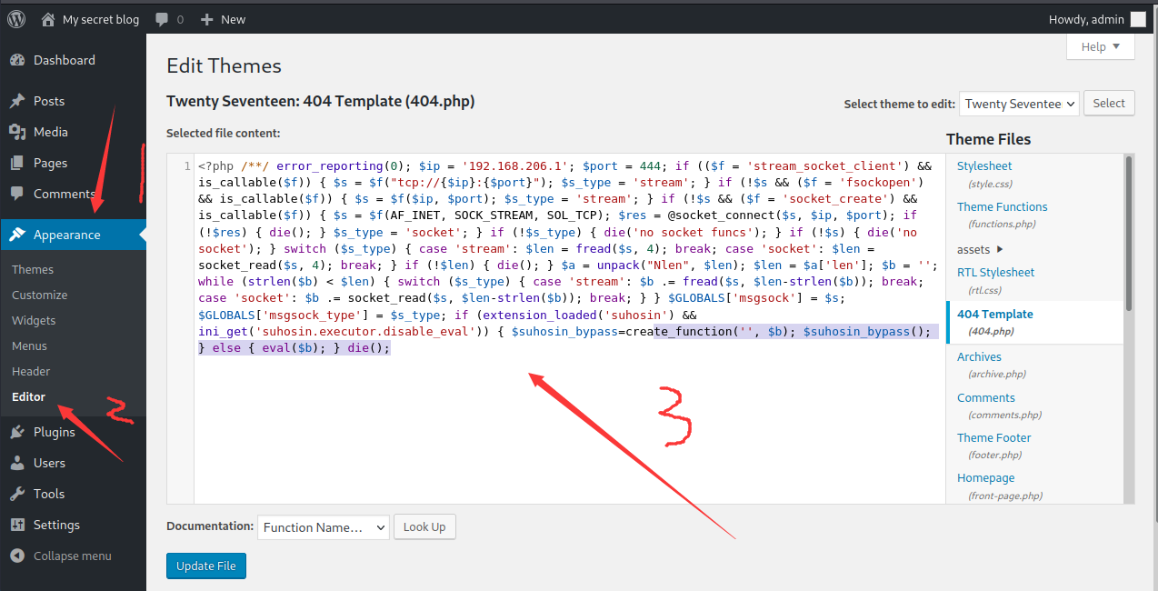
Task: Click New in the admin bar
Action: [x=233, y=19]
